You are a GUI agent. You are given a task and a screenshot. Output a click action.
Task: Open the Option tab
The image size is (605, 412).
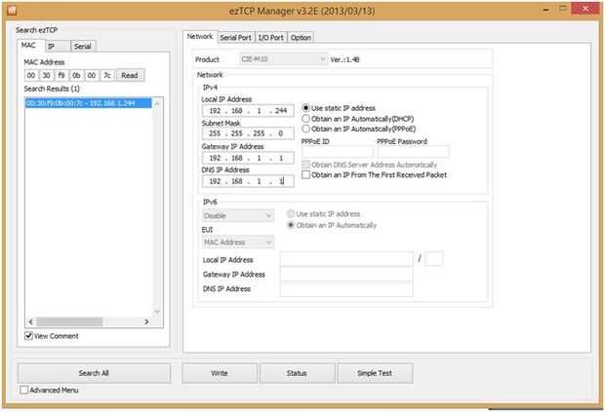click(301, 37)
